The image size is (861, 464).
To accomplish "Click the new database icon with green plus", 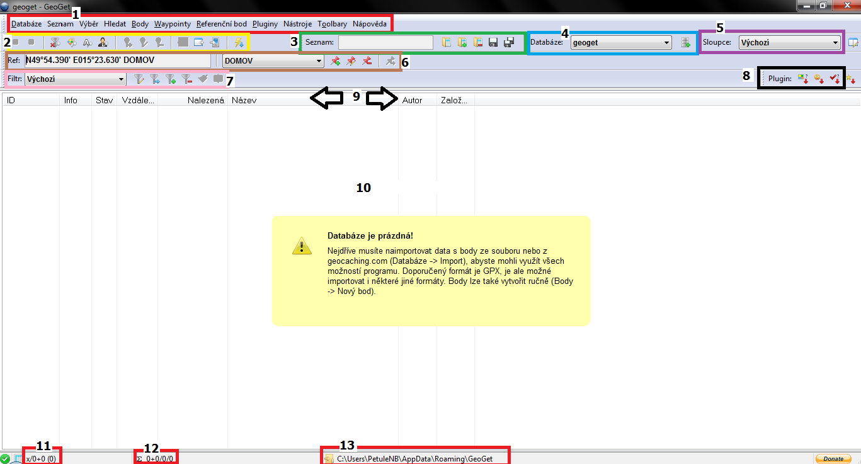I will 686,43.
